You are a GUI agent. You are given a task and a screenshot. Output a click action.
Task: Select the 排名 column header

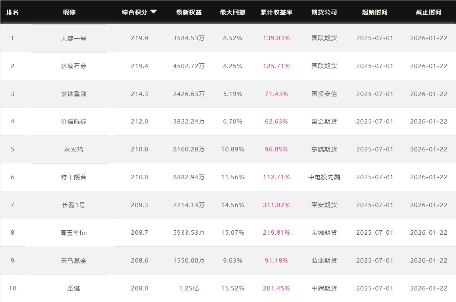click(x=12, y=12)
